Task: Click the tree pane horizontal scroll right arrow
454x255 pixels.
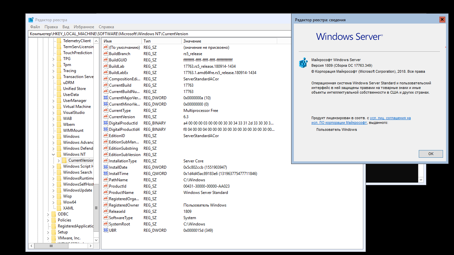Action: point(91,246)
